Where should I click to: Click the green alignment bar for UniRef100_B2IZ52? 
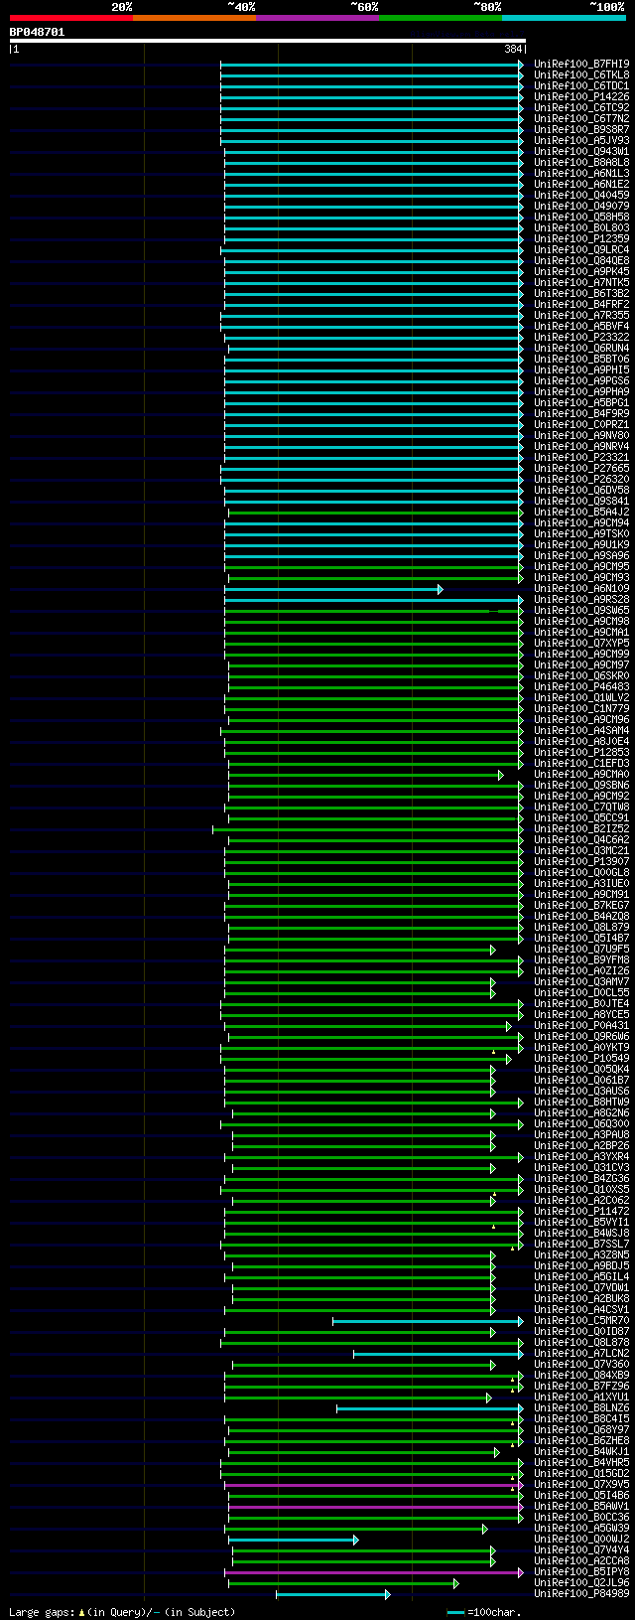click(x=367, y=829)
